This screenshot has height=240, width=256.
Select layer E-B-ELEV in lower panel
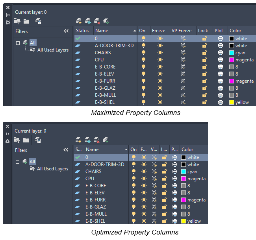(x=95, y=193)
